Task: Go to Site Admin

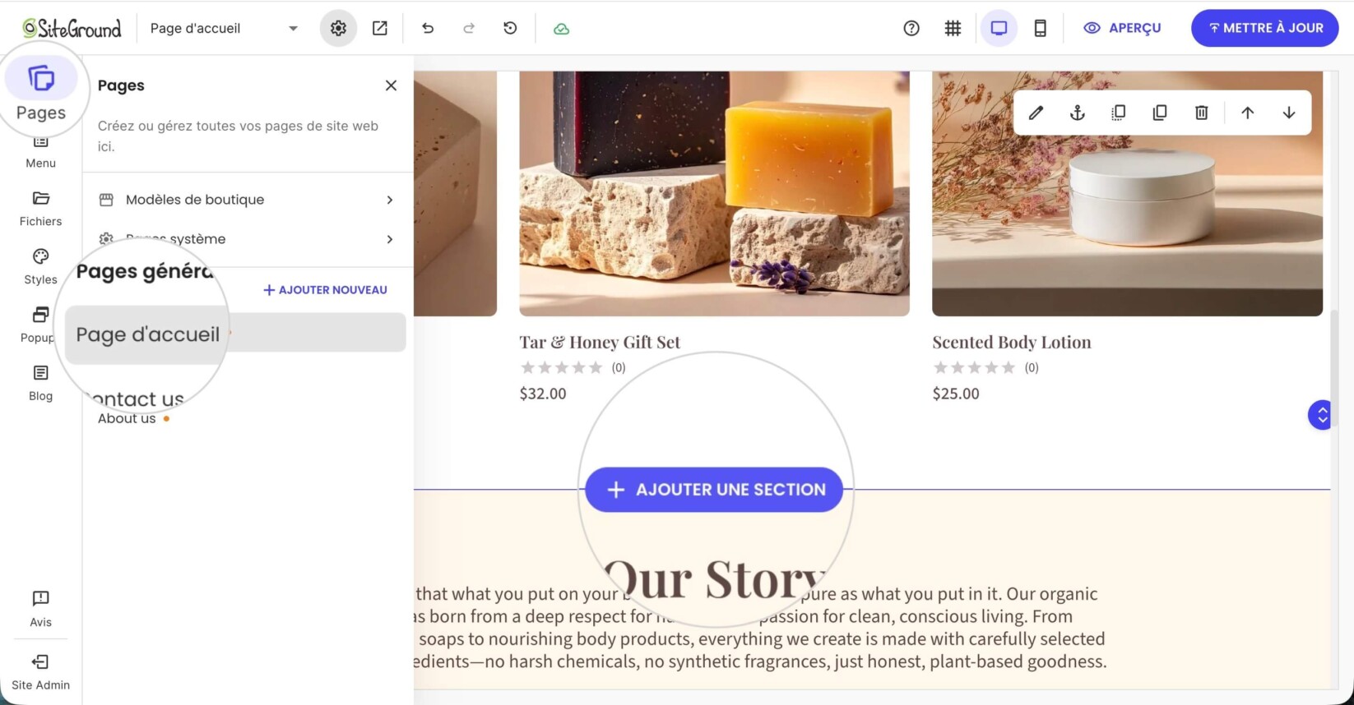Action: (41, 672)
